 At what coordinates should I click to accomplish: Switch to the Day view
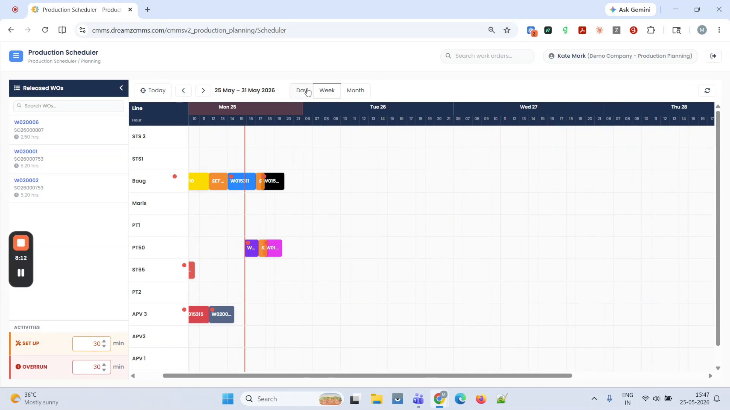tap(301, 91)
